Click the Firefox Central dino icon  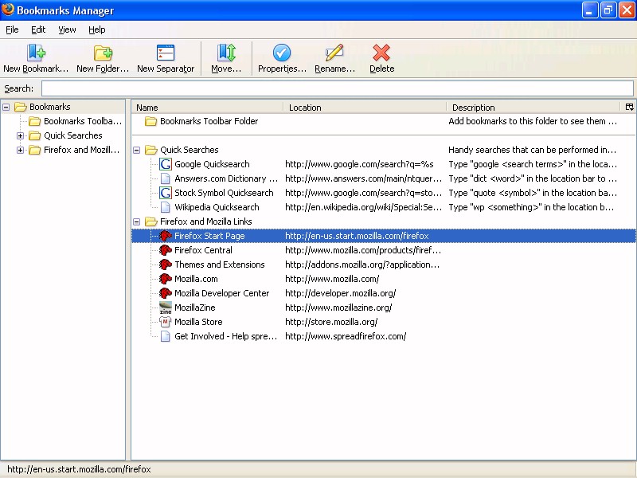[166, 250]
